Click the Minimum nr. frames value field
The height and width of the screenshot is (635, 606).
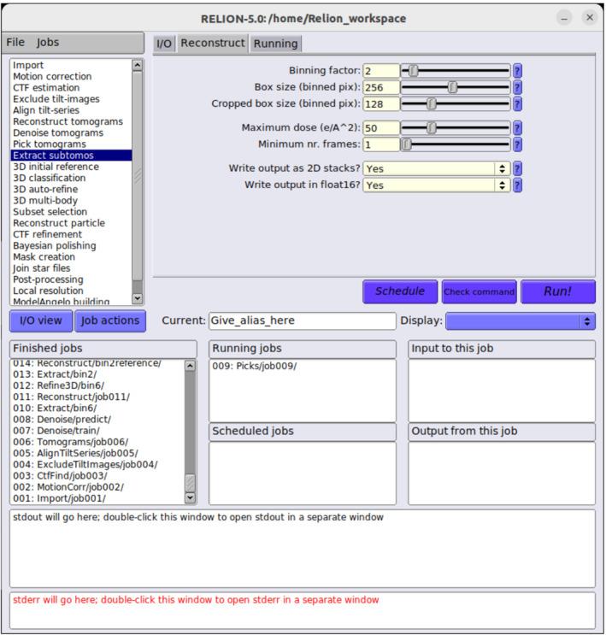click(x=381, y=144)
